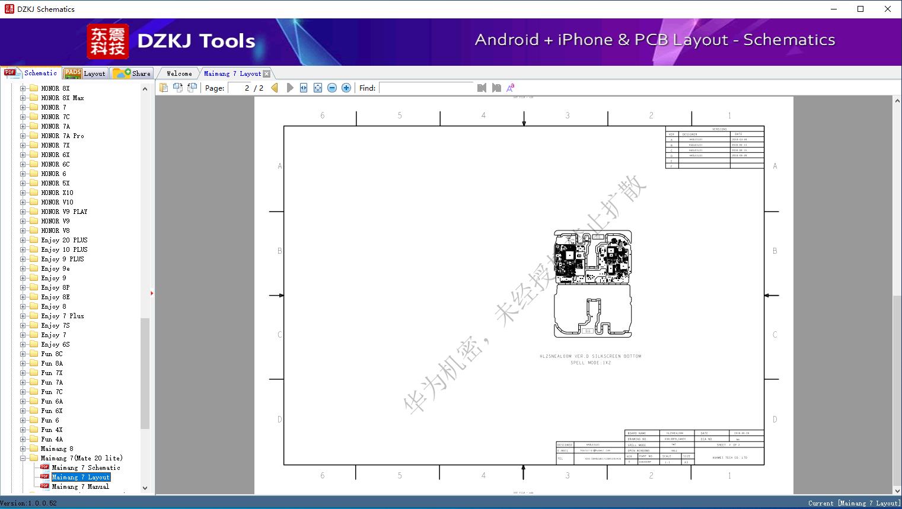Click the find next icon
Screen dimensions: 902x509
click(x=496, y=88)
